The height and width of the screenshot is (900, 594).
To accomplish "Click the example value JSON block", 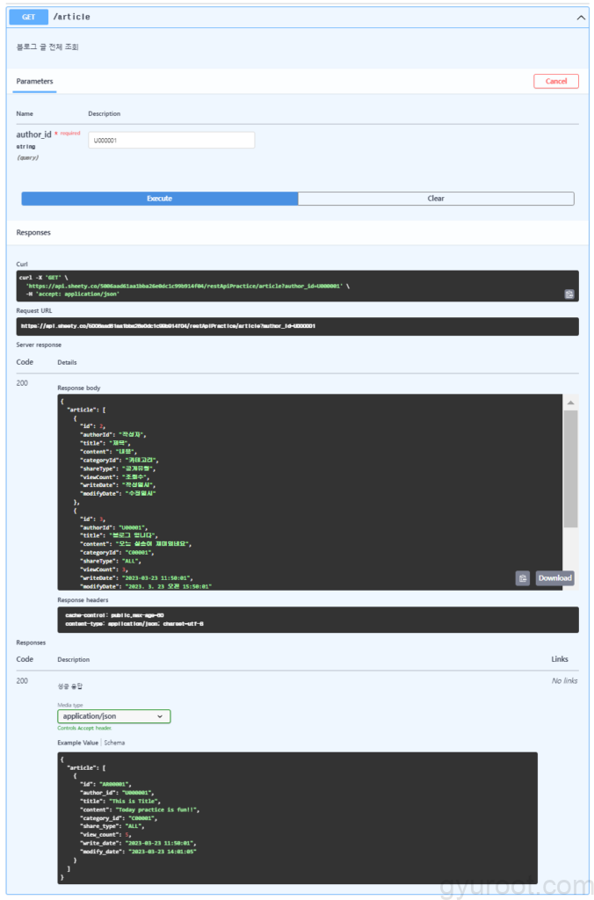I will pos(297,817).
